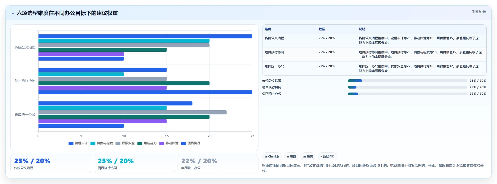Click the title 六项选型维度在不同办公目标下的建议权重

(x=67, y=13)
